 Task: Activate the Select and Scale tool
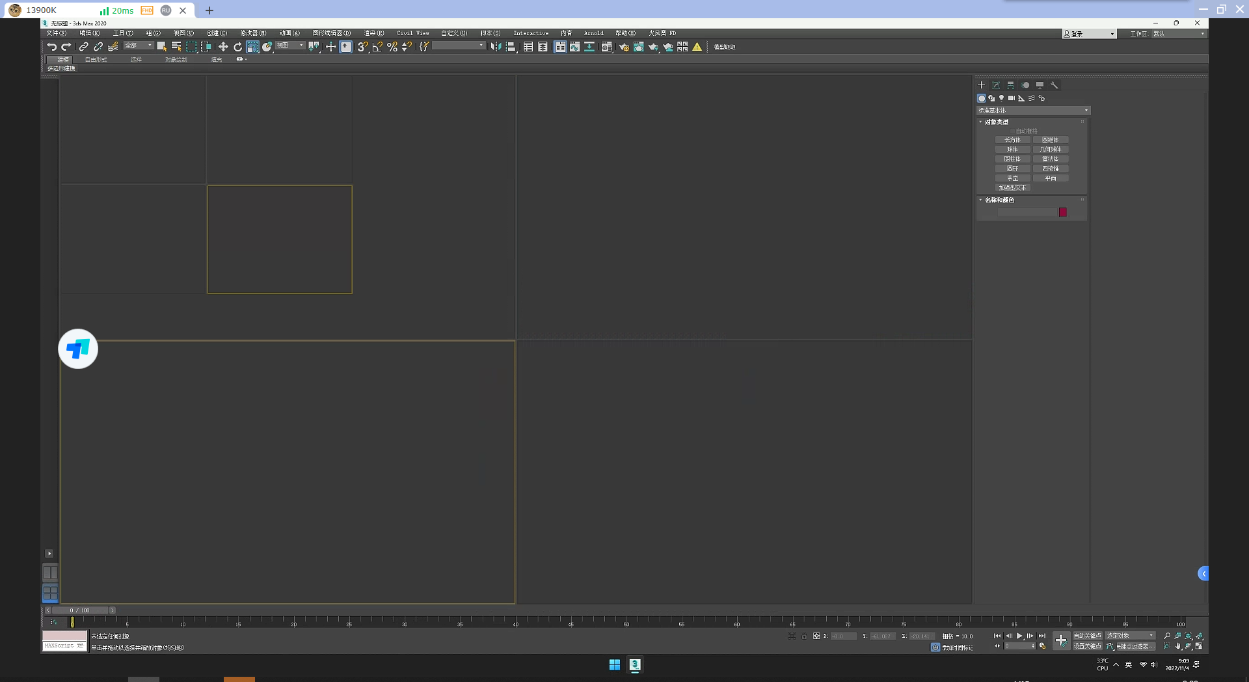point(252,47)
